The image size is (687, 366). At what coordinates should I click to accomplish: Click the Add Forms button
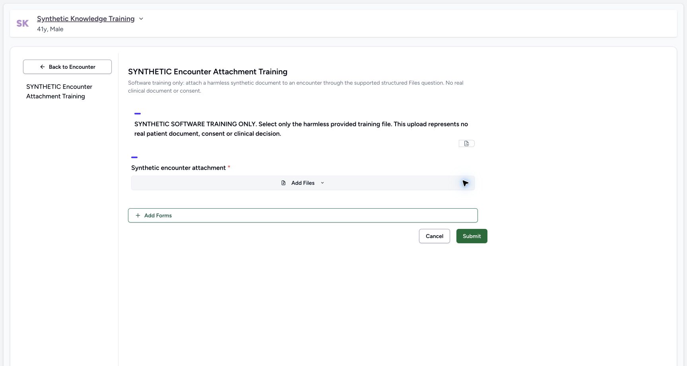point(303,215)
